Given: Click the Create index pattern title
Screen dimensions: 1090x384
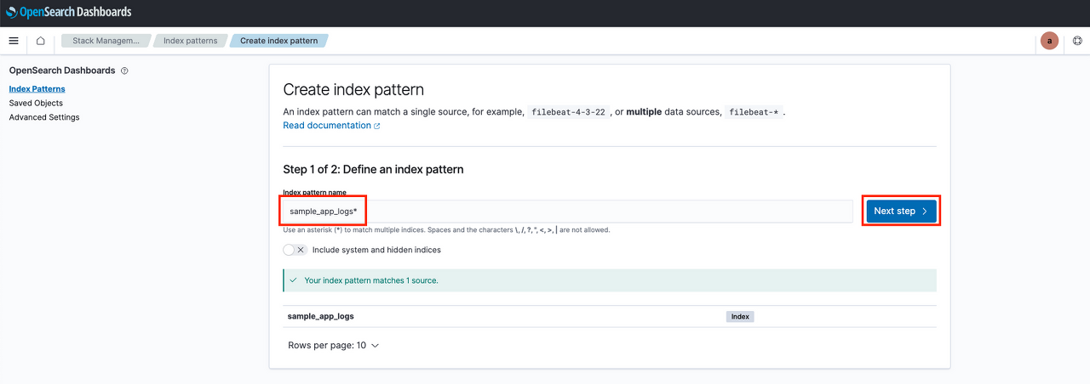Looking at the screenshot, I should [353, 89].
